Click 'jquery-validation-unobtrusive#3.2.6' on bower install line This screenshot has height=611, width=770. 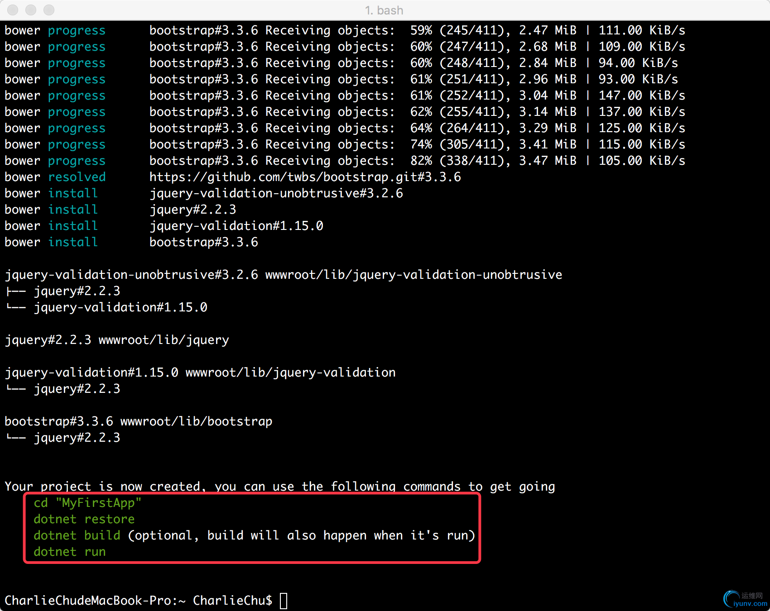tap(276, 193)
